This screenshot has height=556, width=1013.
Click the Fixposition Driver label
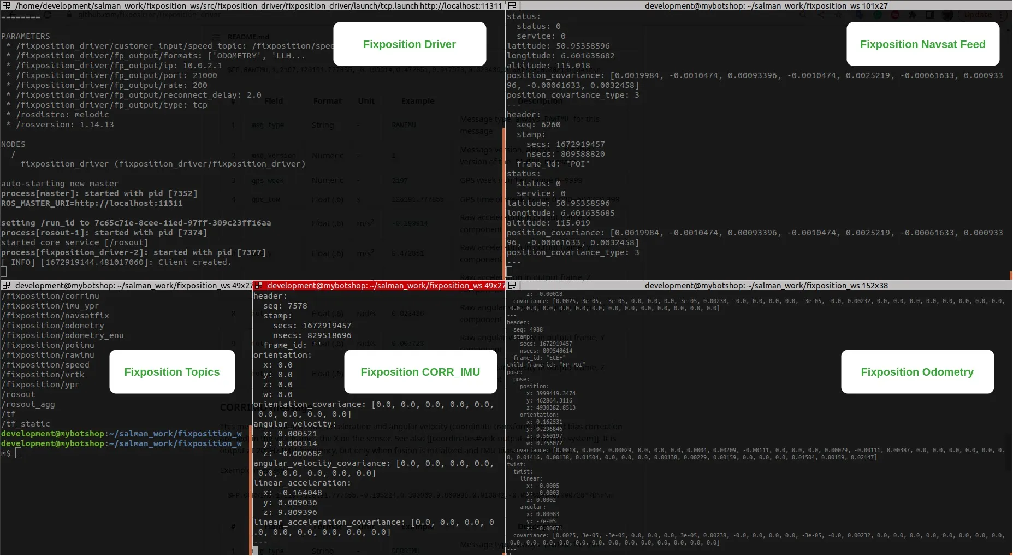409,44
